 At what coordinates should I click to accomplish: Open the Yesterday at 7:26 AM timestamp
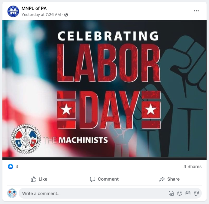pos(41,15)
